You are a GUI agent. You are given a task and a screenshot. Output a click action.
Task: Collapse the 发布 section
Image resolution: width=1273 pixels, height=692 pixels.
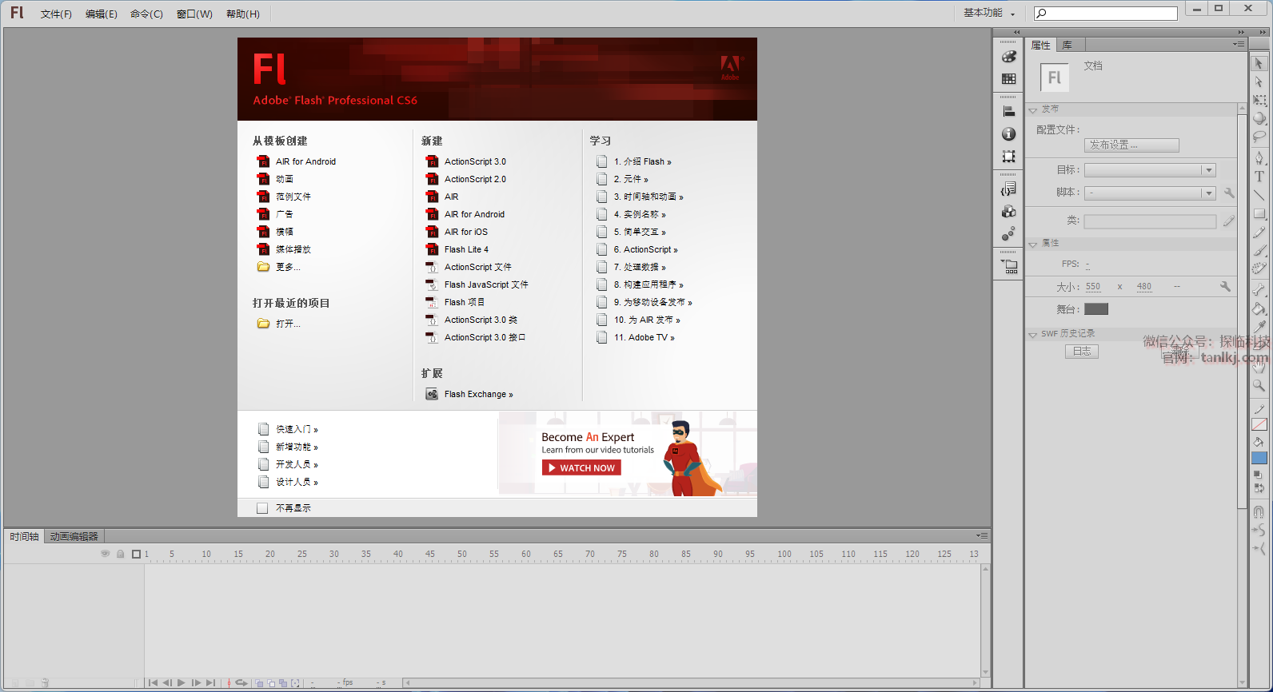[1033, 109]
